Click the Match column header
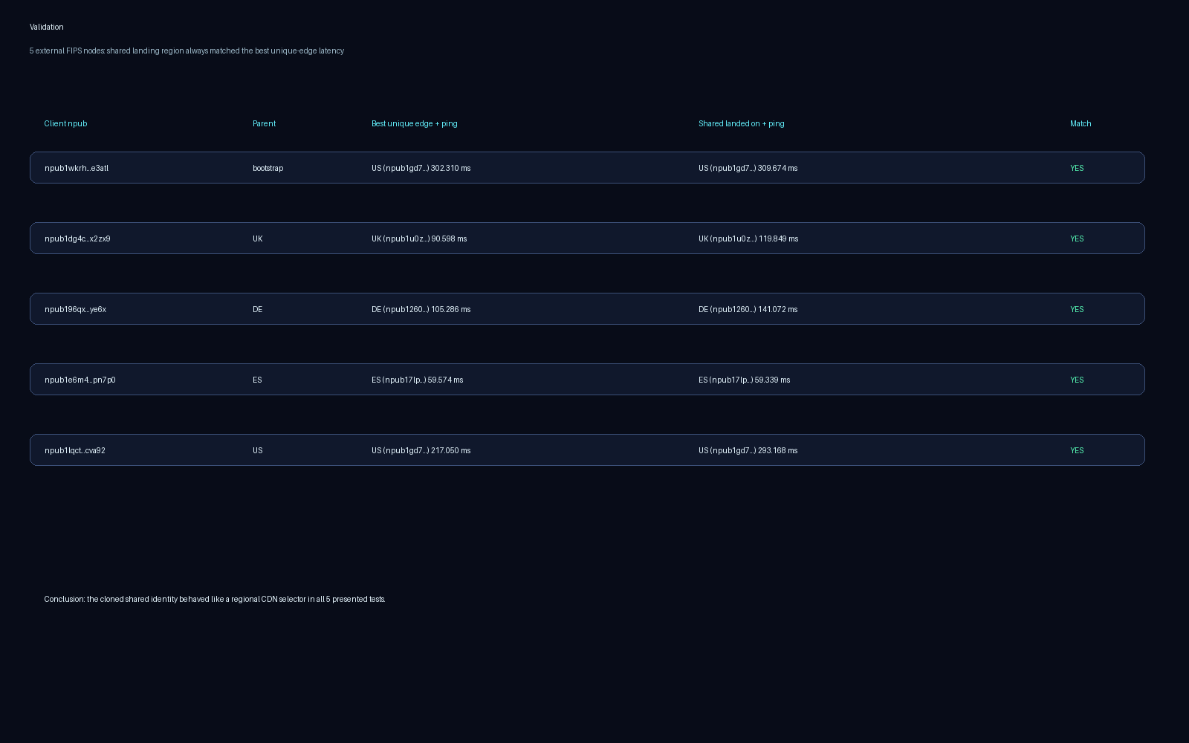This screenshot has height=743, width=1189. [1080, 123]
